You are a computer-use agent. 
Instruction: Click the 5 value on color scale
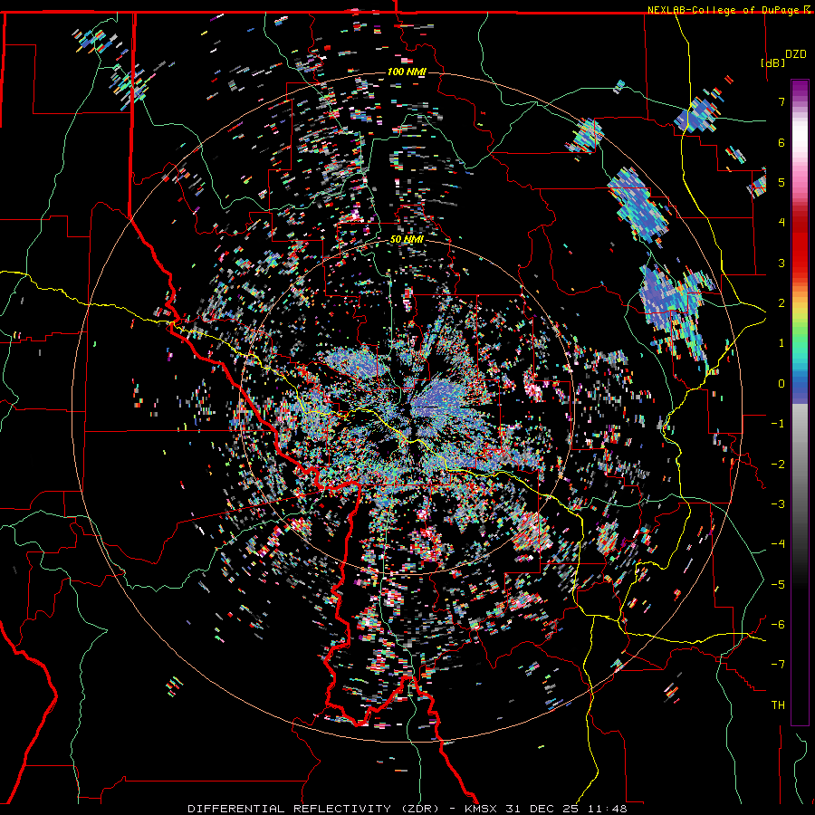(x=781, y=182)
